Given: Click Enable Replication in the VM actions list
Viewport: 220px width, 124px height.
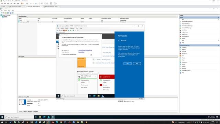Looking at the screenshot, I should (186, 71).
